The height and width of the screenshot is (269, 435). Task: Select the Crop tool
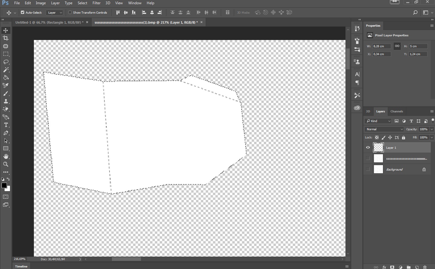tap(6, 38)
